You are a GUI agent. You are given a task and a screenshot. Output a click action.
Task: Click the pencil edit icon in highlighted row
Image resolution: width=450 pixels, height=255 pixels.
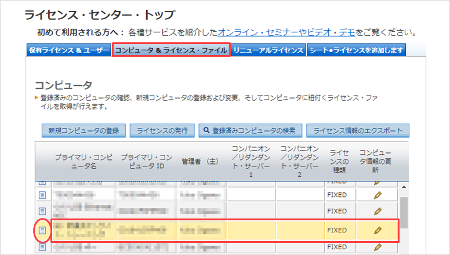coord(378,230)
